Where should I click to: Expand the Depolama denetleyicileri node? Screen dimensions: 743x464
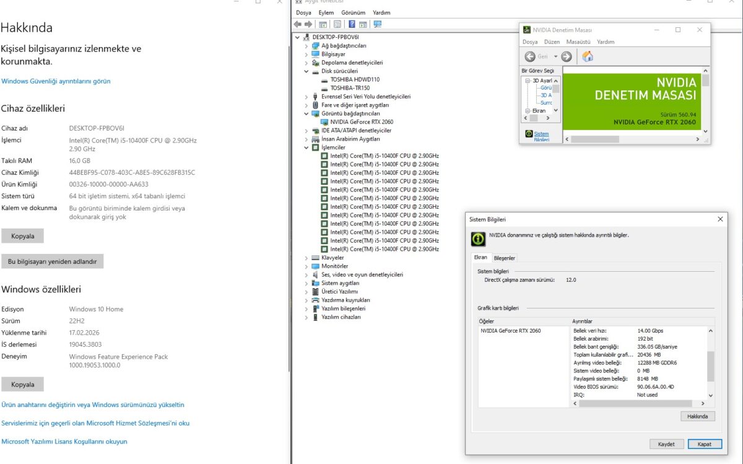click(306, 63)
